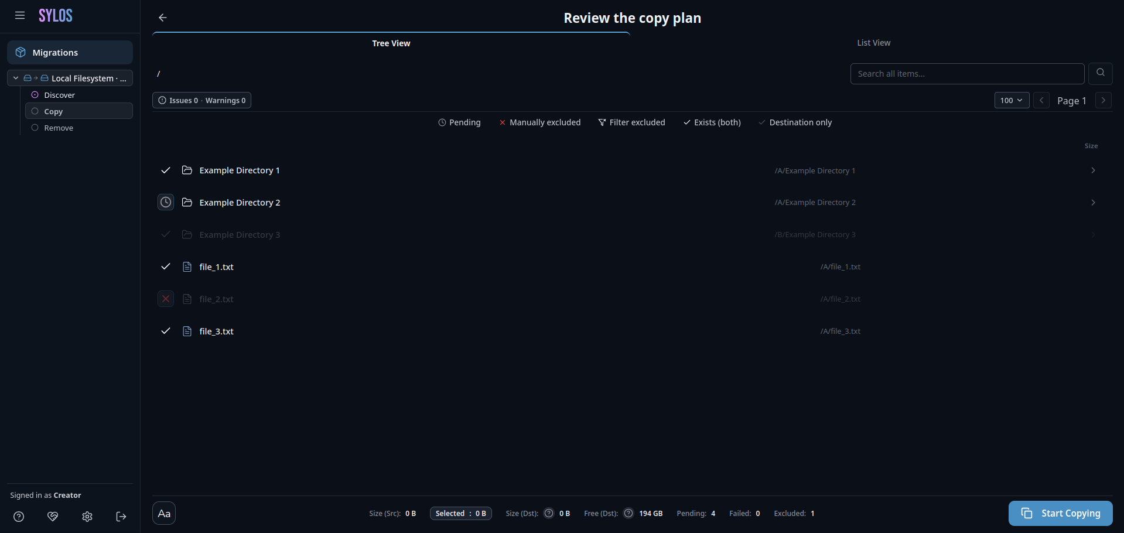Toggle pending clock status of Example Directory 2
1124x533 pixels.
166,202
